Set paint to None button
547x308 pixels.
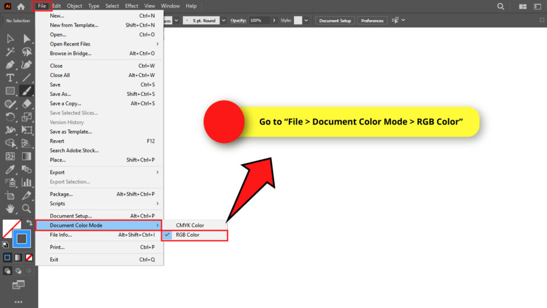click(29, 258)
